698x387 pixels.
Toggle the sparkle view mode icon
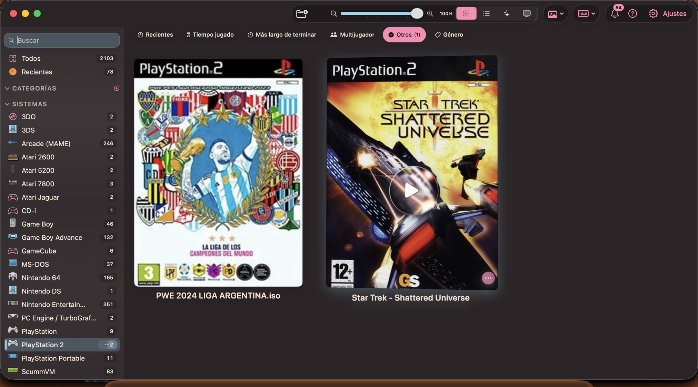pos(506,13)
